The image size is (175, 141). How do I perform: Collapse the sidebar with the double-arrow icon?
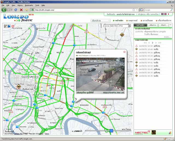pyautogui.click(x=171, y=25)
